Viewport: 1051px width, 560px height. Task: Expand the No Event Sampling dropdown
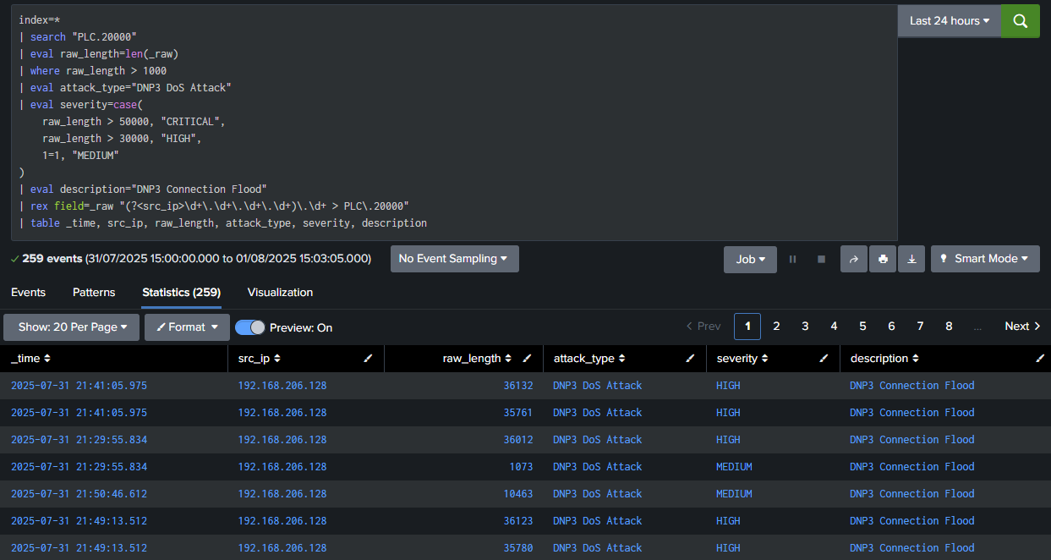454,259
